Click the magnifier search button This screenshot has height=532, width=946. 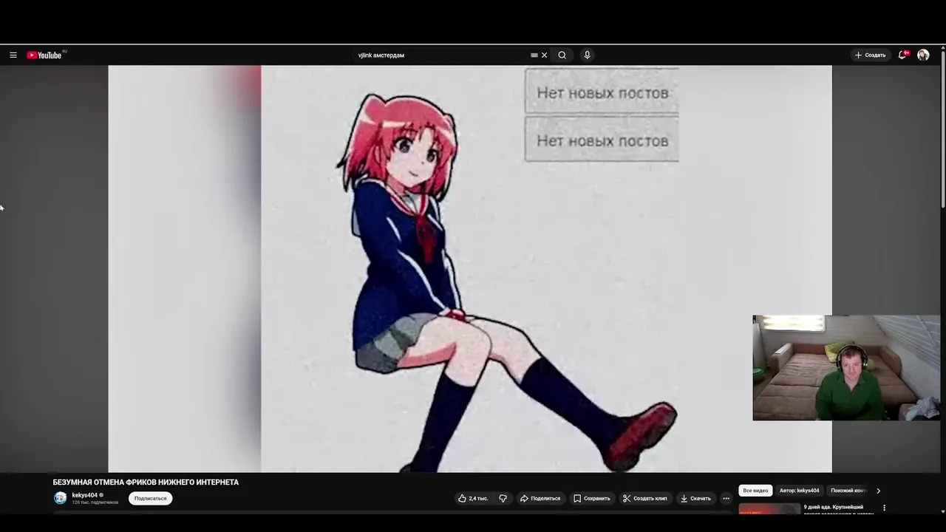pos(562,55)
